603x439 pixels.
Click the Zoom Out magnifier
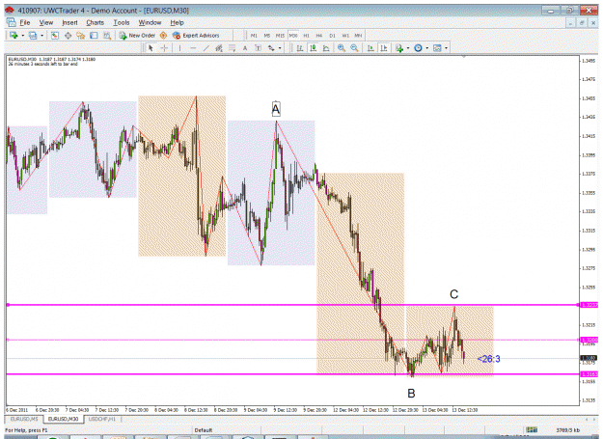pos(354,48)
